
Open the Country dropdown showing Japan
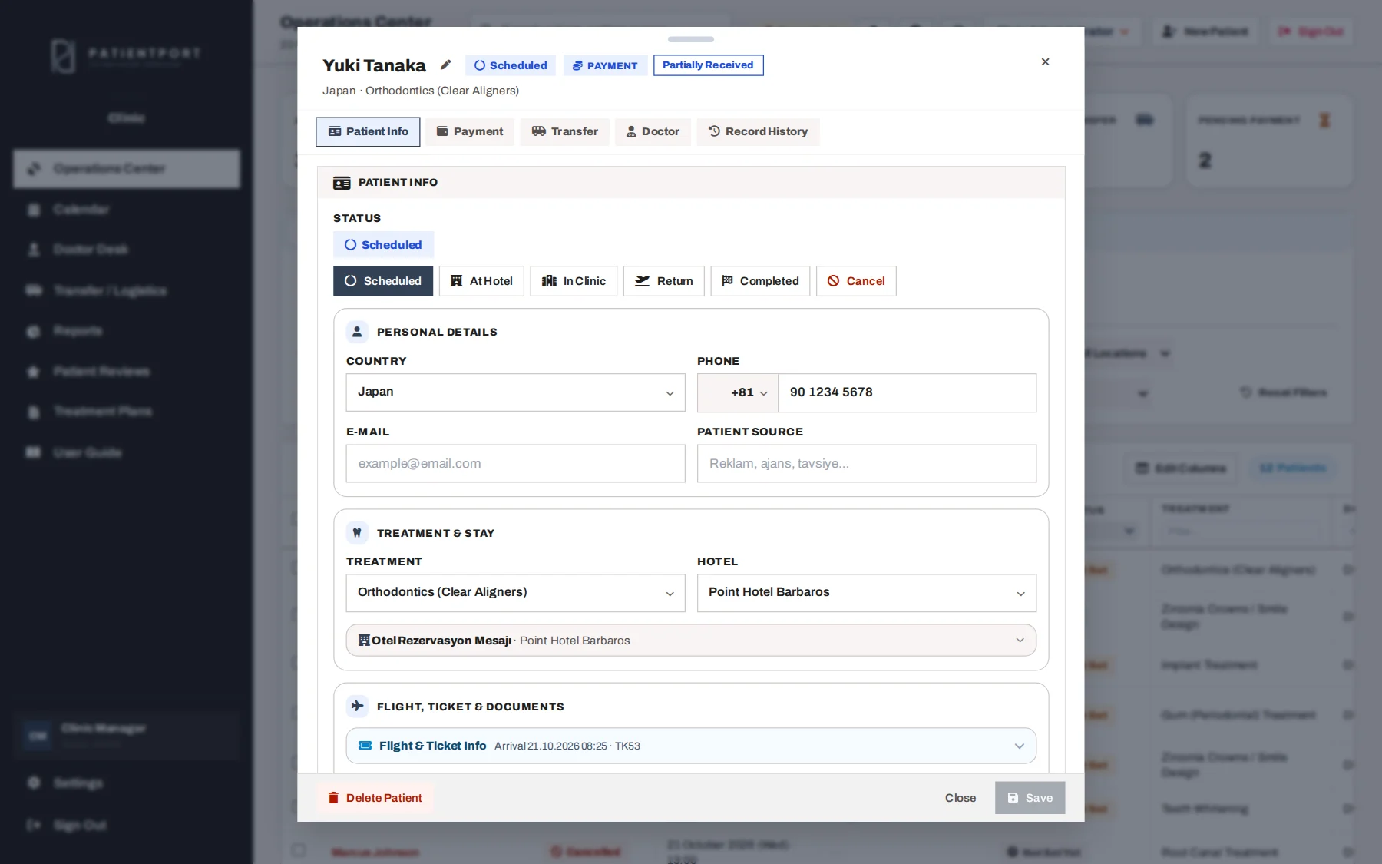515,392
